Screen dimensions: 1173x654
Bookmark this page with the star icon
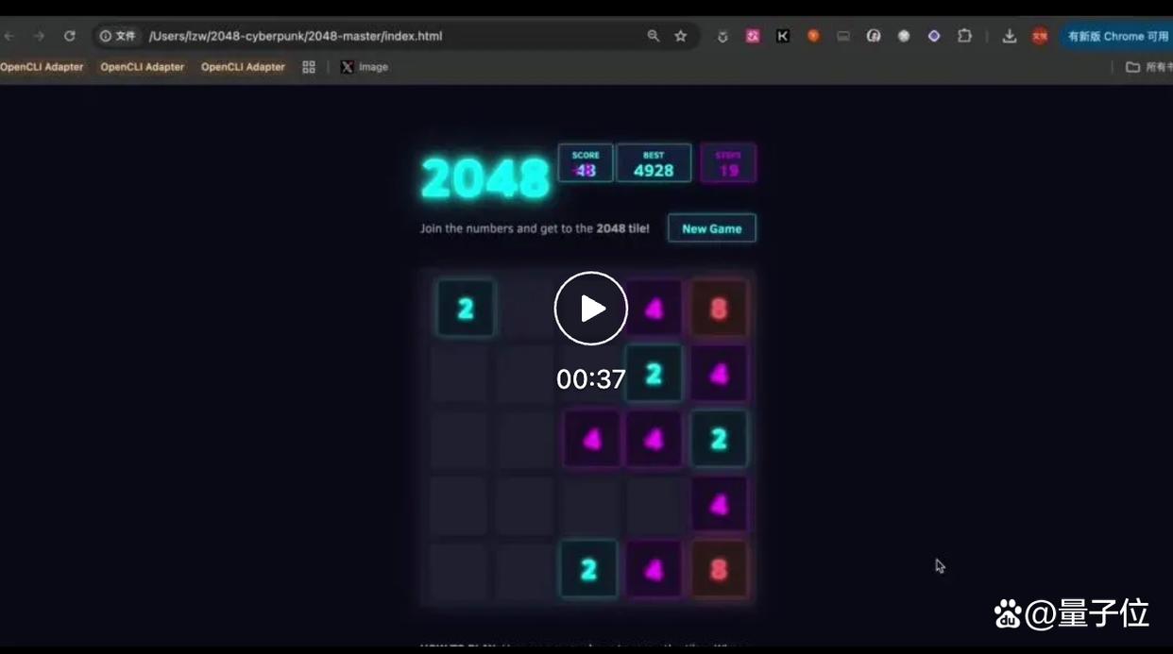(681, 36)
